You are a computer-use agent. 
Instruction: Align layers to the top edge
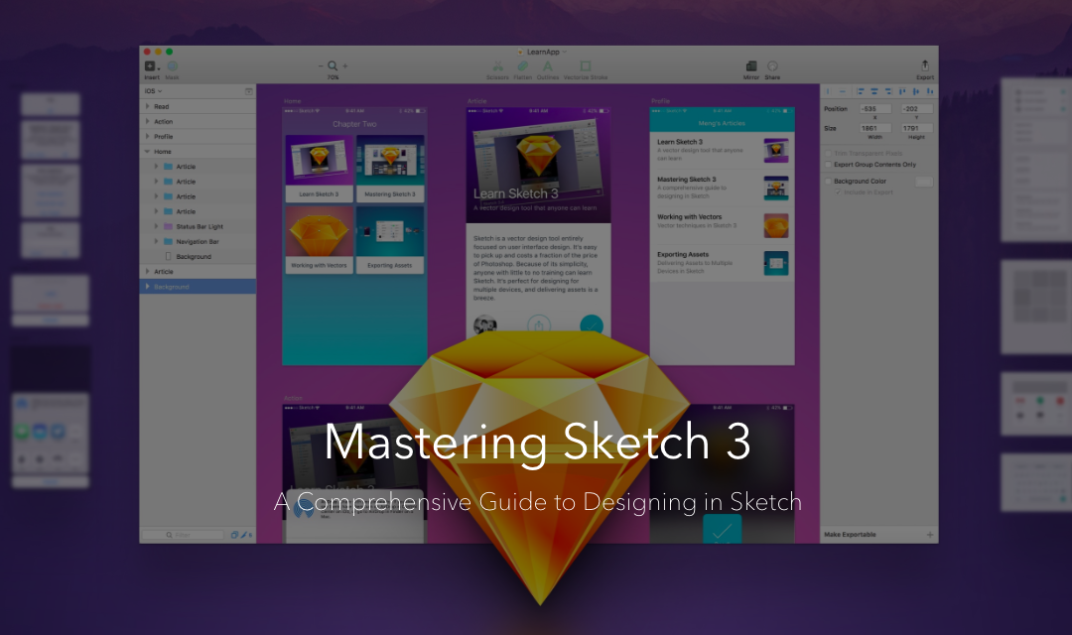(902, 91)
